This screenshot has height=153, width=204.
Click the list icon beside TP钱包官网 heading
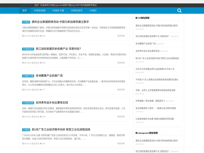[x=137, y=18]
